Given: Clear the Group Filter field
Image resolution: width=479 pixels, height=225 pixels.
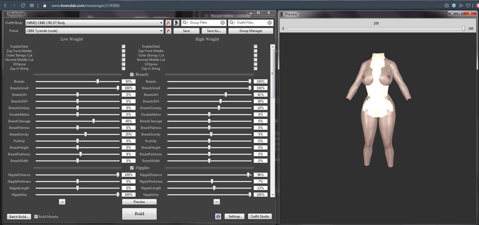Looking at the screenshot, I should (x=223, y=23).
